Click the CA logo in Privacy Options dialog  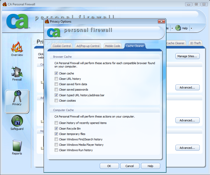tap(54, 33)
